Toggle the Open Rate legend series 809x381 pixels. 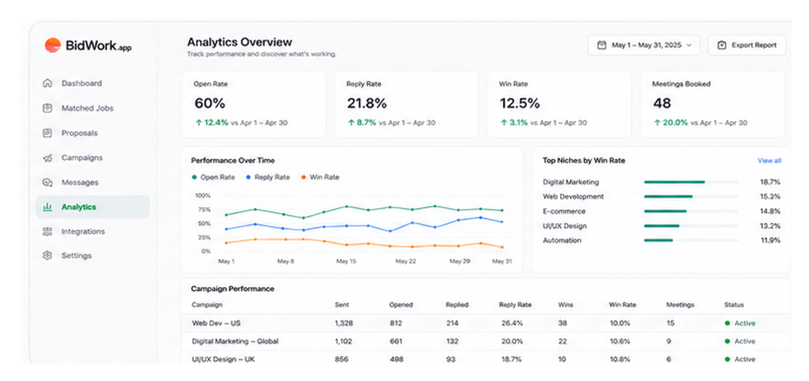[x=213, y=177]
